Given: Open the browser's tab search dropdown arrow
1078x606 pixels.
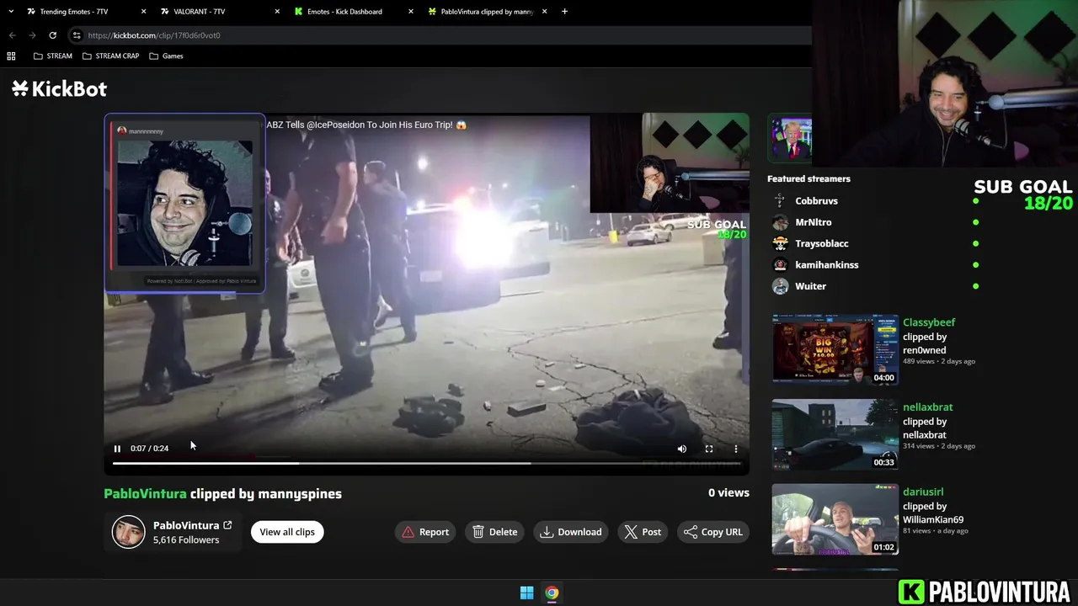Looking at the screenshot, I should [11, 12].
